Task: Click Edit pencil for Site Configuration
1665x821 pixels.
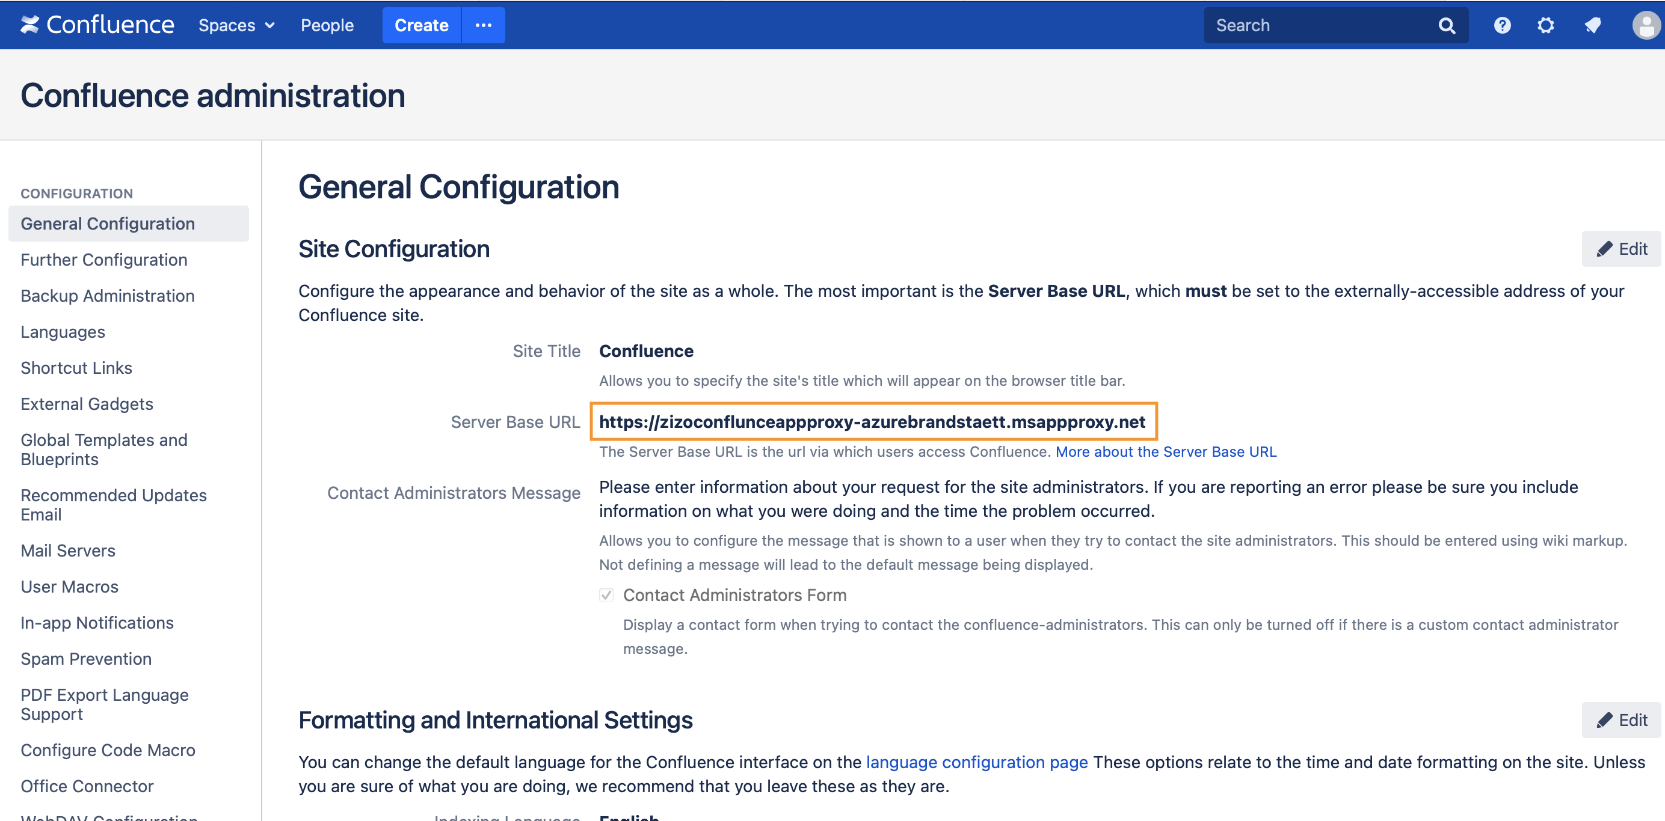Action: click(1621, 249)
